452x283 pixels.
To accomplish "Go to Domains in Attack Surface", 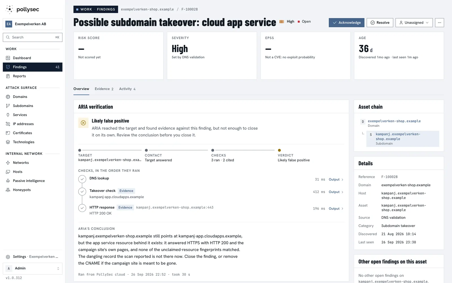I will [x=32, y=97].
